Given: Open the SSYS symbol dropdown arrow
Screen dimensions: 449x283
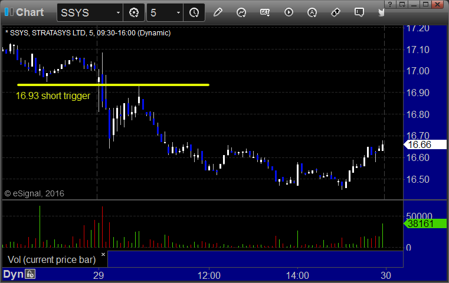Looking at the screenshot, I should tap(118, 13).
